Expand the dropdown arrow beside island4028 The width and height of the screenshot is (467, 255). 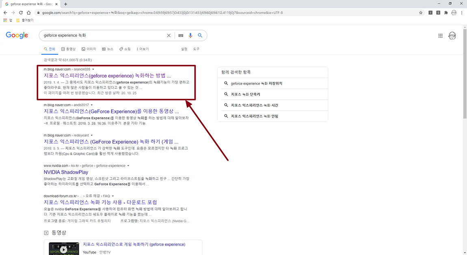tap(93, 69)
